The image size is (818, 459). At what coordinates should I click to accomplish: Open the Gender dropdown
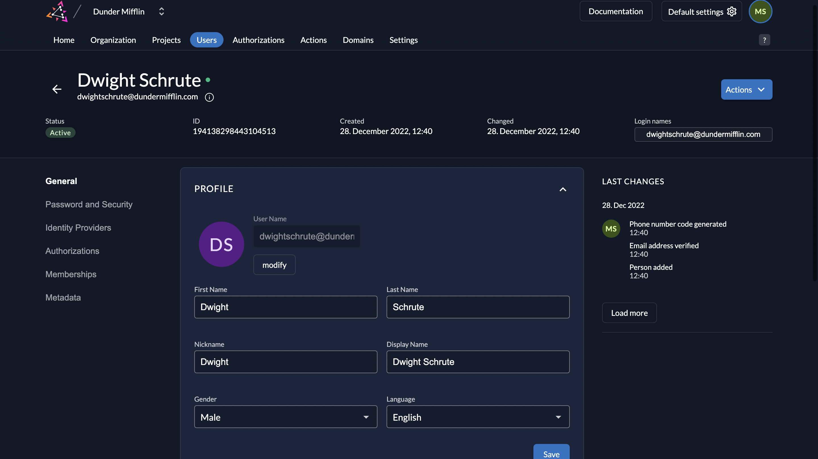285,417
